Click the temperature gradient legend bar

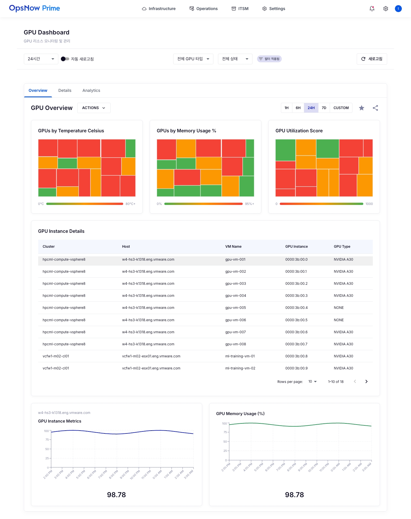point(85,204)
